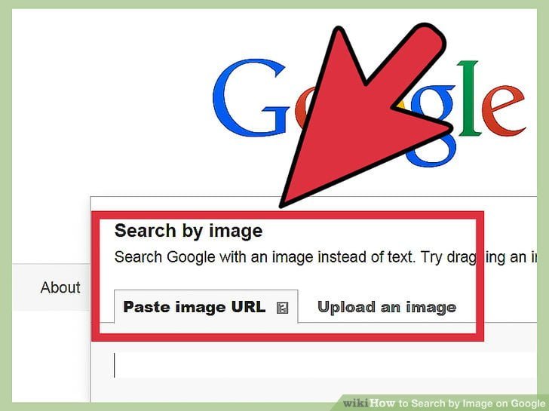Click the text cursor in the URL box
Screen dimensions: 549x411
pos(114,365)
